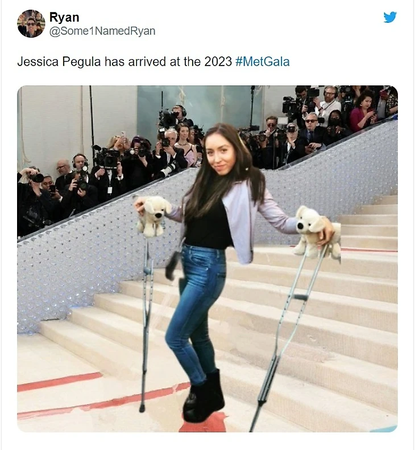This screenshot has height=450, width=415.
Task: Open Ryan's round profile avatar
Action: tap(31, 23)
